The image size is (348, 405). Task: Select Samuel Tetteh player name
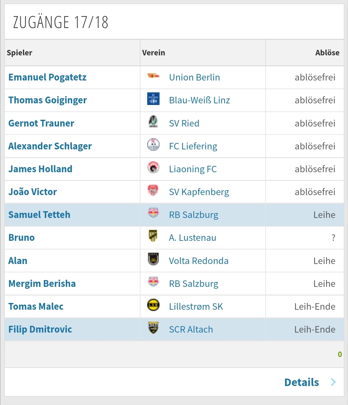click(39, 215)
